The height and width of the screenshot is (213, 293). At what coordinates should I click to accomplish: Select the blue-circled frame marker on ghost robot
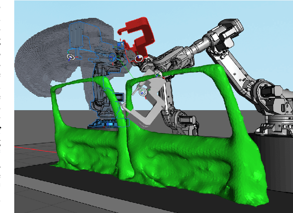coord(112,57)
